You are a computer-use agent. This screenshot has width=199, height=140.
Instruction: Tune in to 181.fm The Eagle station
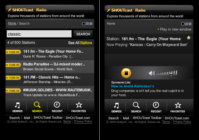(13, 52)
